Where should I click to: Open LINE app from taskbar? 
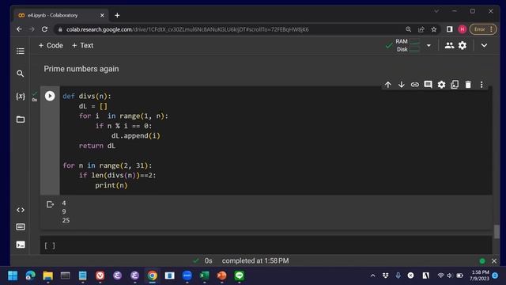[239, 275]
